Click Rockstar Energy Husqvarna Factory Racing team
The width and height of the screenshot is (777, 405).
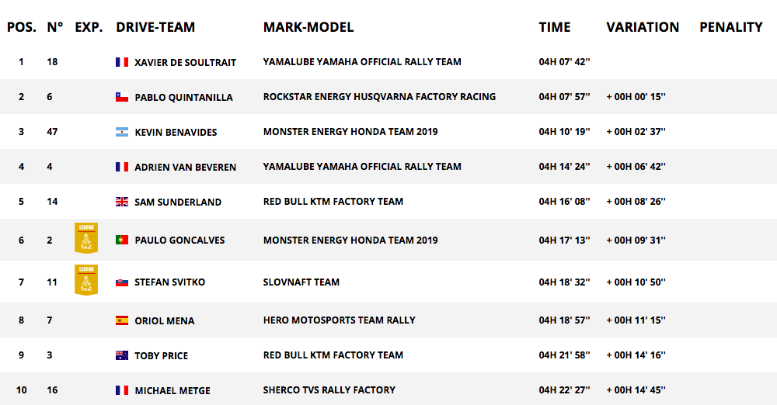(x=379, y=96)
